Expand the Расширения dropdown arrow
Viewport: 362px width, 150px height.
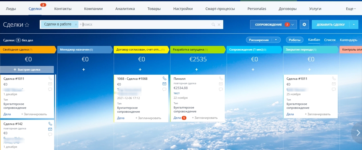(276, 40)
